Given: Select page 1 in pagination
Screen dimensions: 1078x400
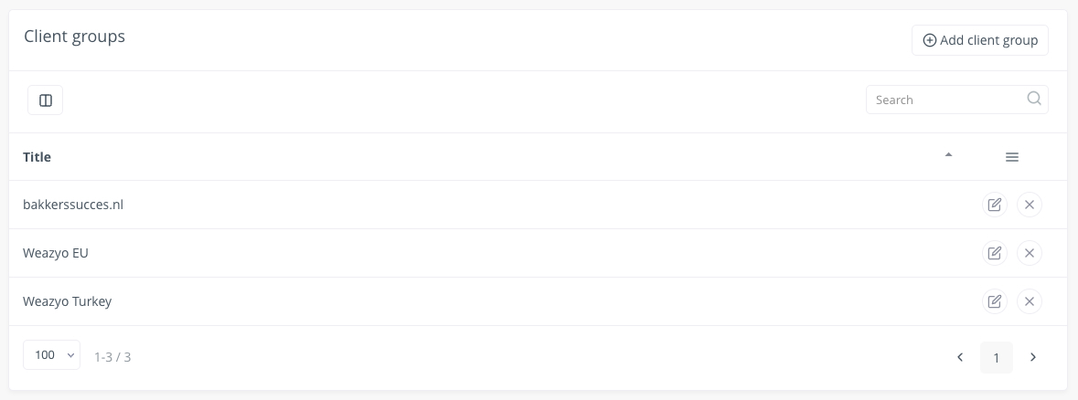Looking at the screenshot, I should tap(996, 357).
